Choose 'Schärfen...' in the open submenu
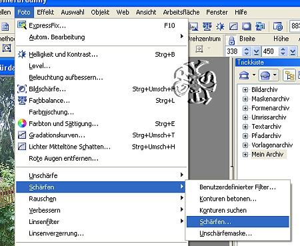Image resolution: width=300 pixels, height=246 pixels. [238, 222]
